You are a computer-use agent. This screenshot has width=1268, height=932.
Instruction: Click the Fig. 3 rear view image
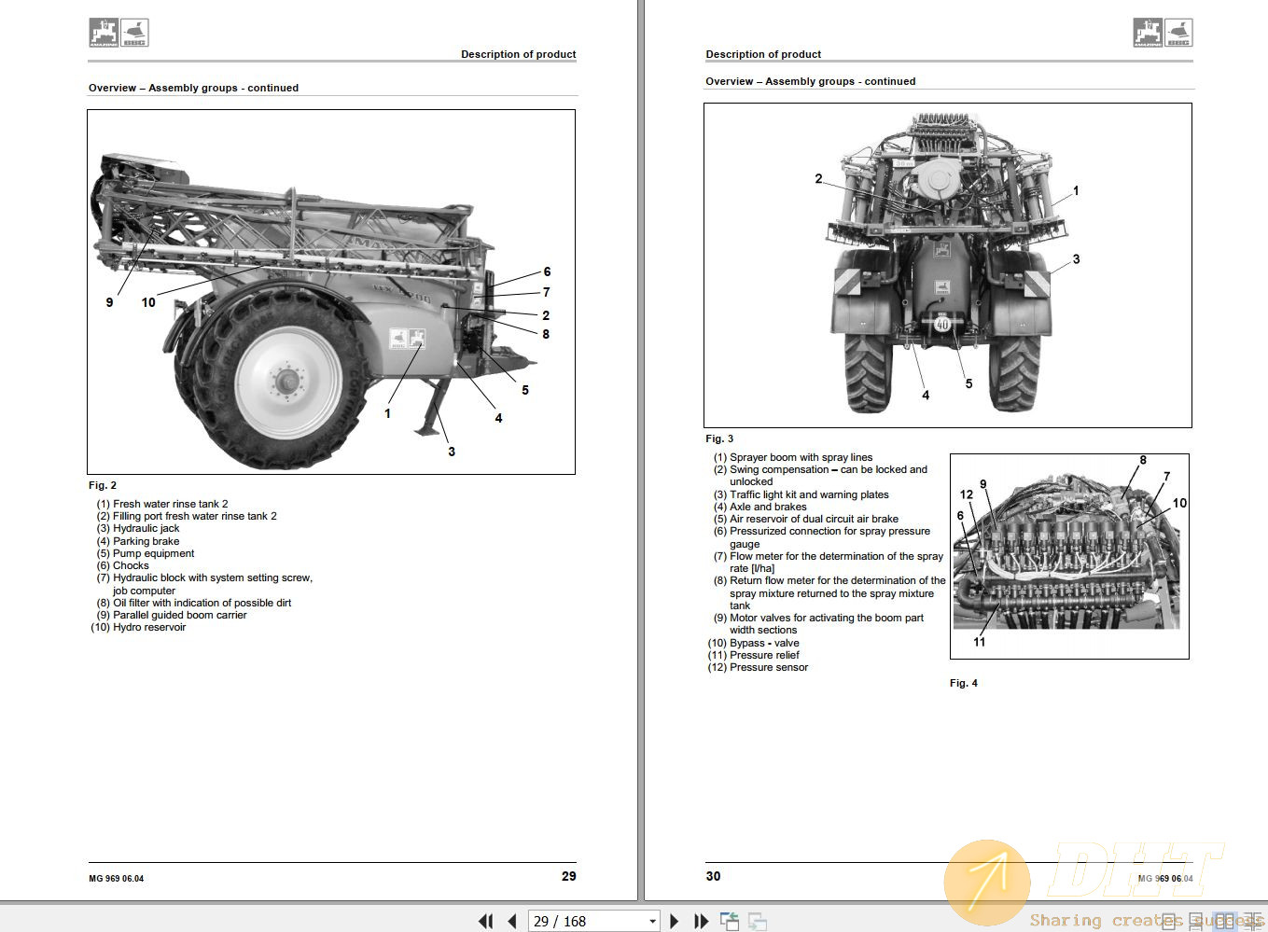(947, 265)
